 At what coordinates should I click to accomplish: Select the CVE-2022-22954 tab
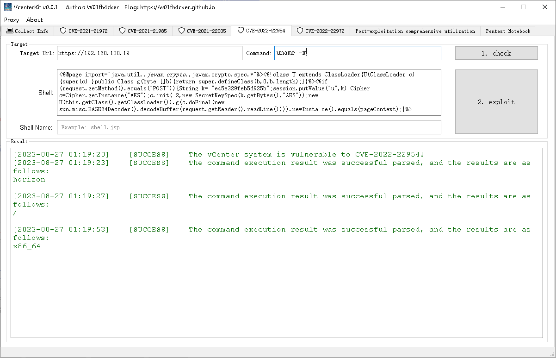(x=261, y=31)
